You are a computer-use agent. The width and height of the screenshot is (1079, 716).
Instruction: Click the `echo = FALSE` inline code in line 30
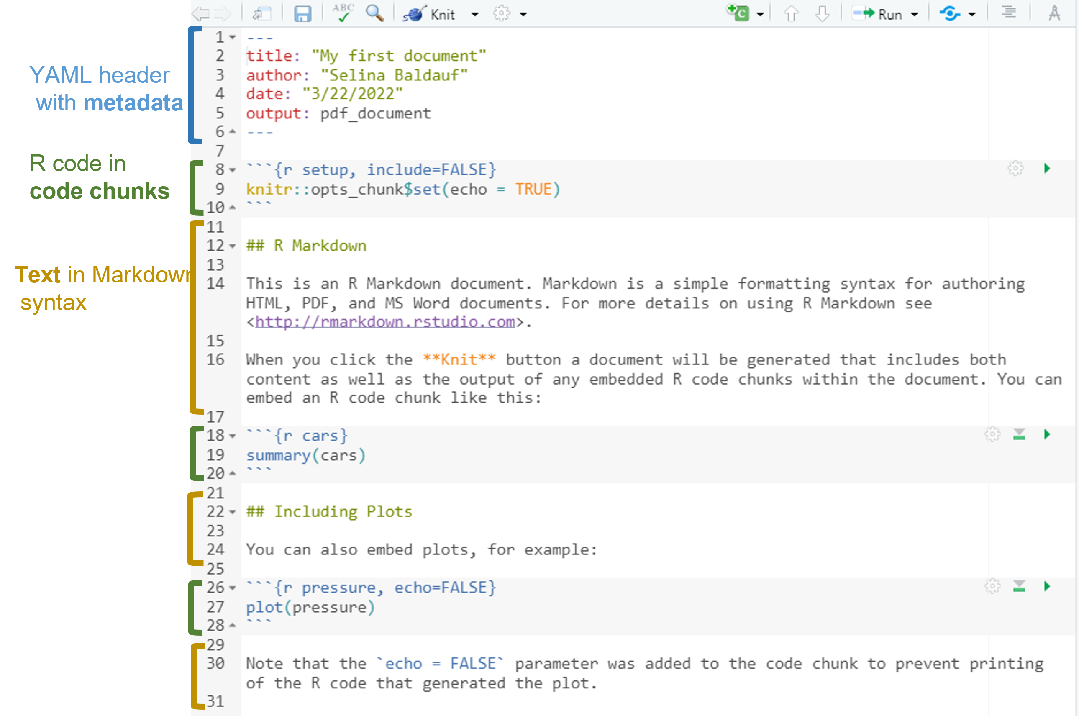point(440,664)
